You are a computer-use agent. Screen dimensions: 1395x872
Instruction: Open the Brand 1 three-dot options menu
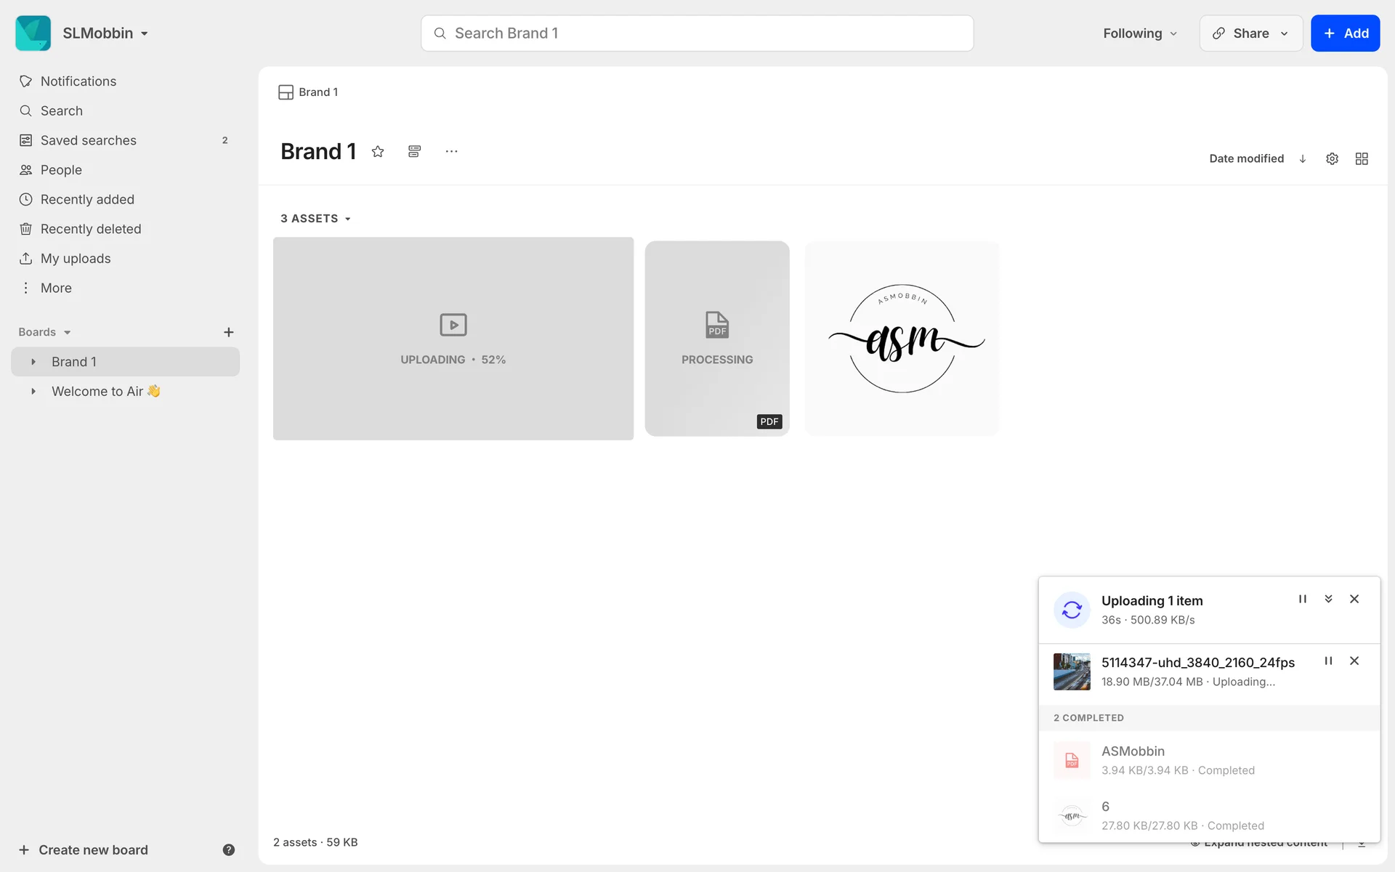(x=451, y=151)
